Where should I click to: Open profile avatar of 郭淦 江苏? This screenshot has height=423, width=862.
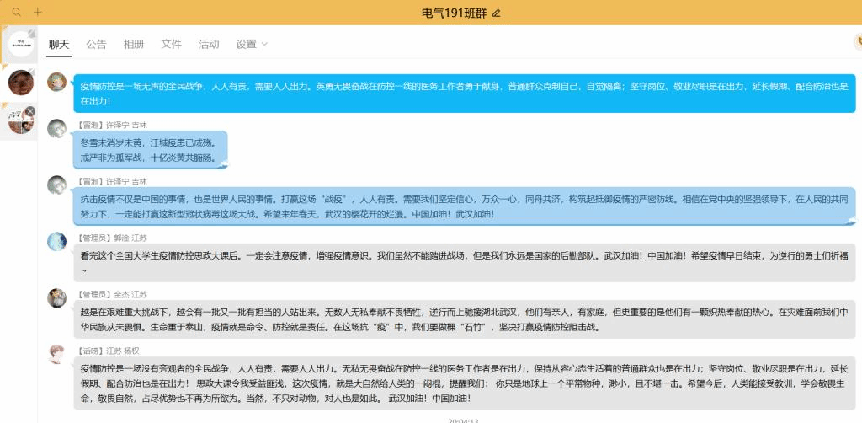tap(56, 242)
